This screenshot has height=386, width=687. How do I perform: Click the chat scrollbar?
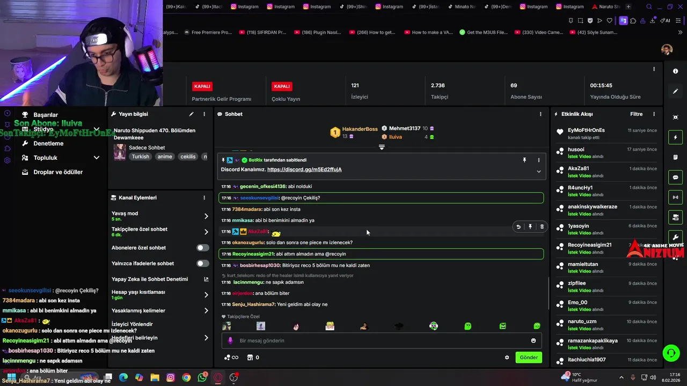click(547, 293)
